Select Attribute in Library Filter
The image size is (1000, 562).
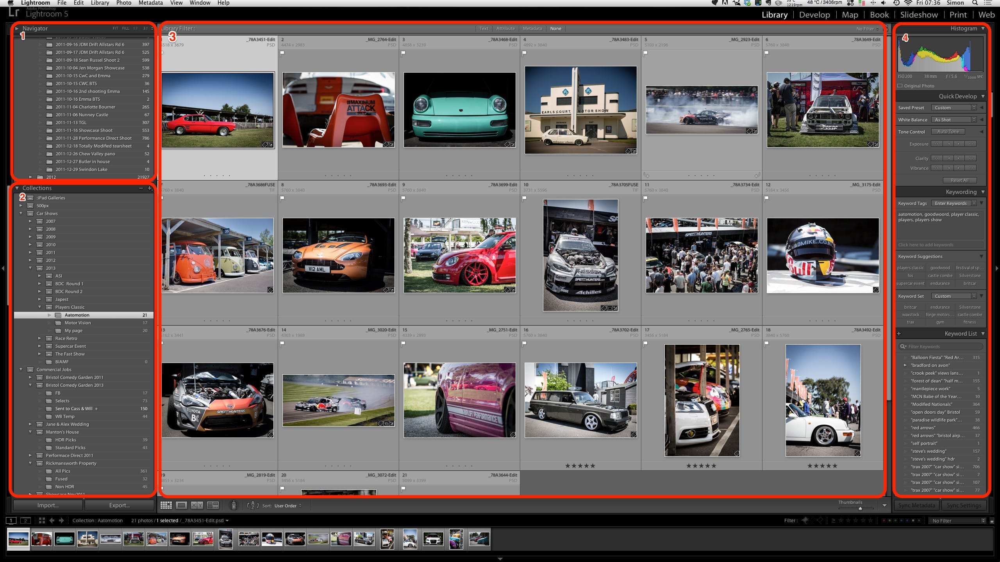[505, 28]
